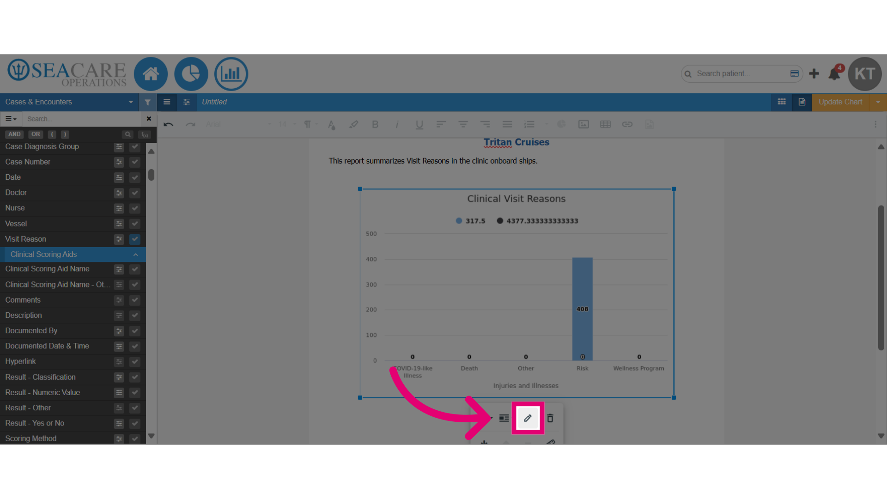The image size is (887, 499).
Task: Open report settings sliders icon
Action: (x=187, y=102)
